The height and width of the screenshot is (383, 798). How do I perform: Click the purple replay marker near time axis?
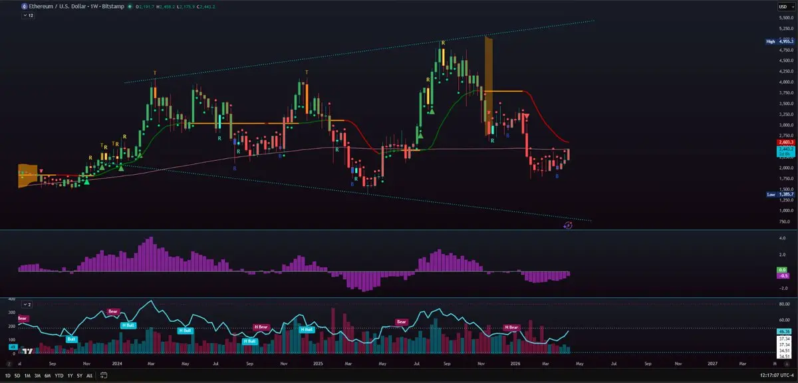(569, 225)
